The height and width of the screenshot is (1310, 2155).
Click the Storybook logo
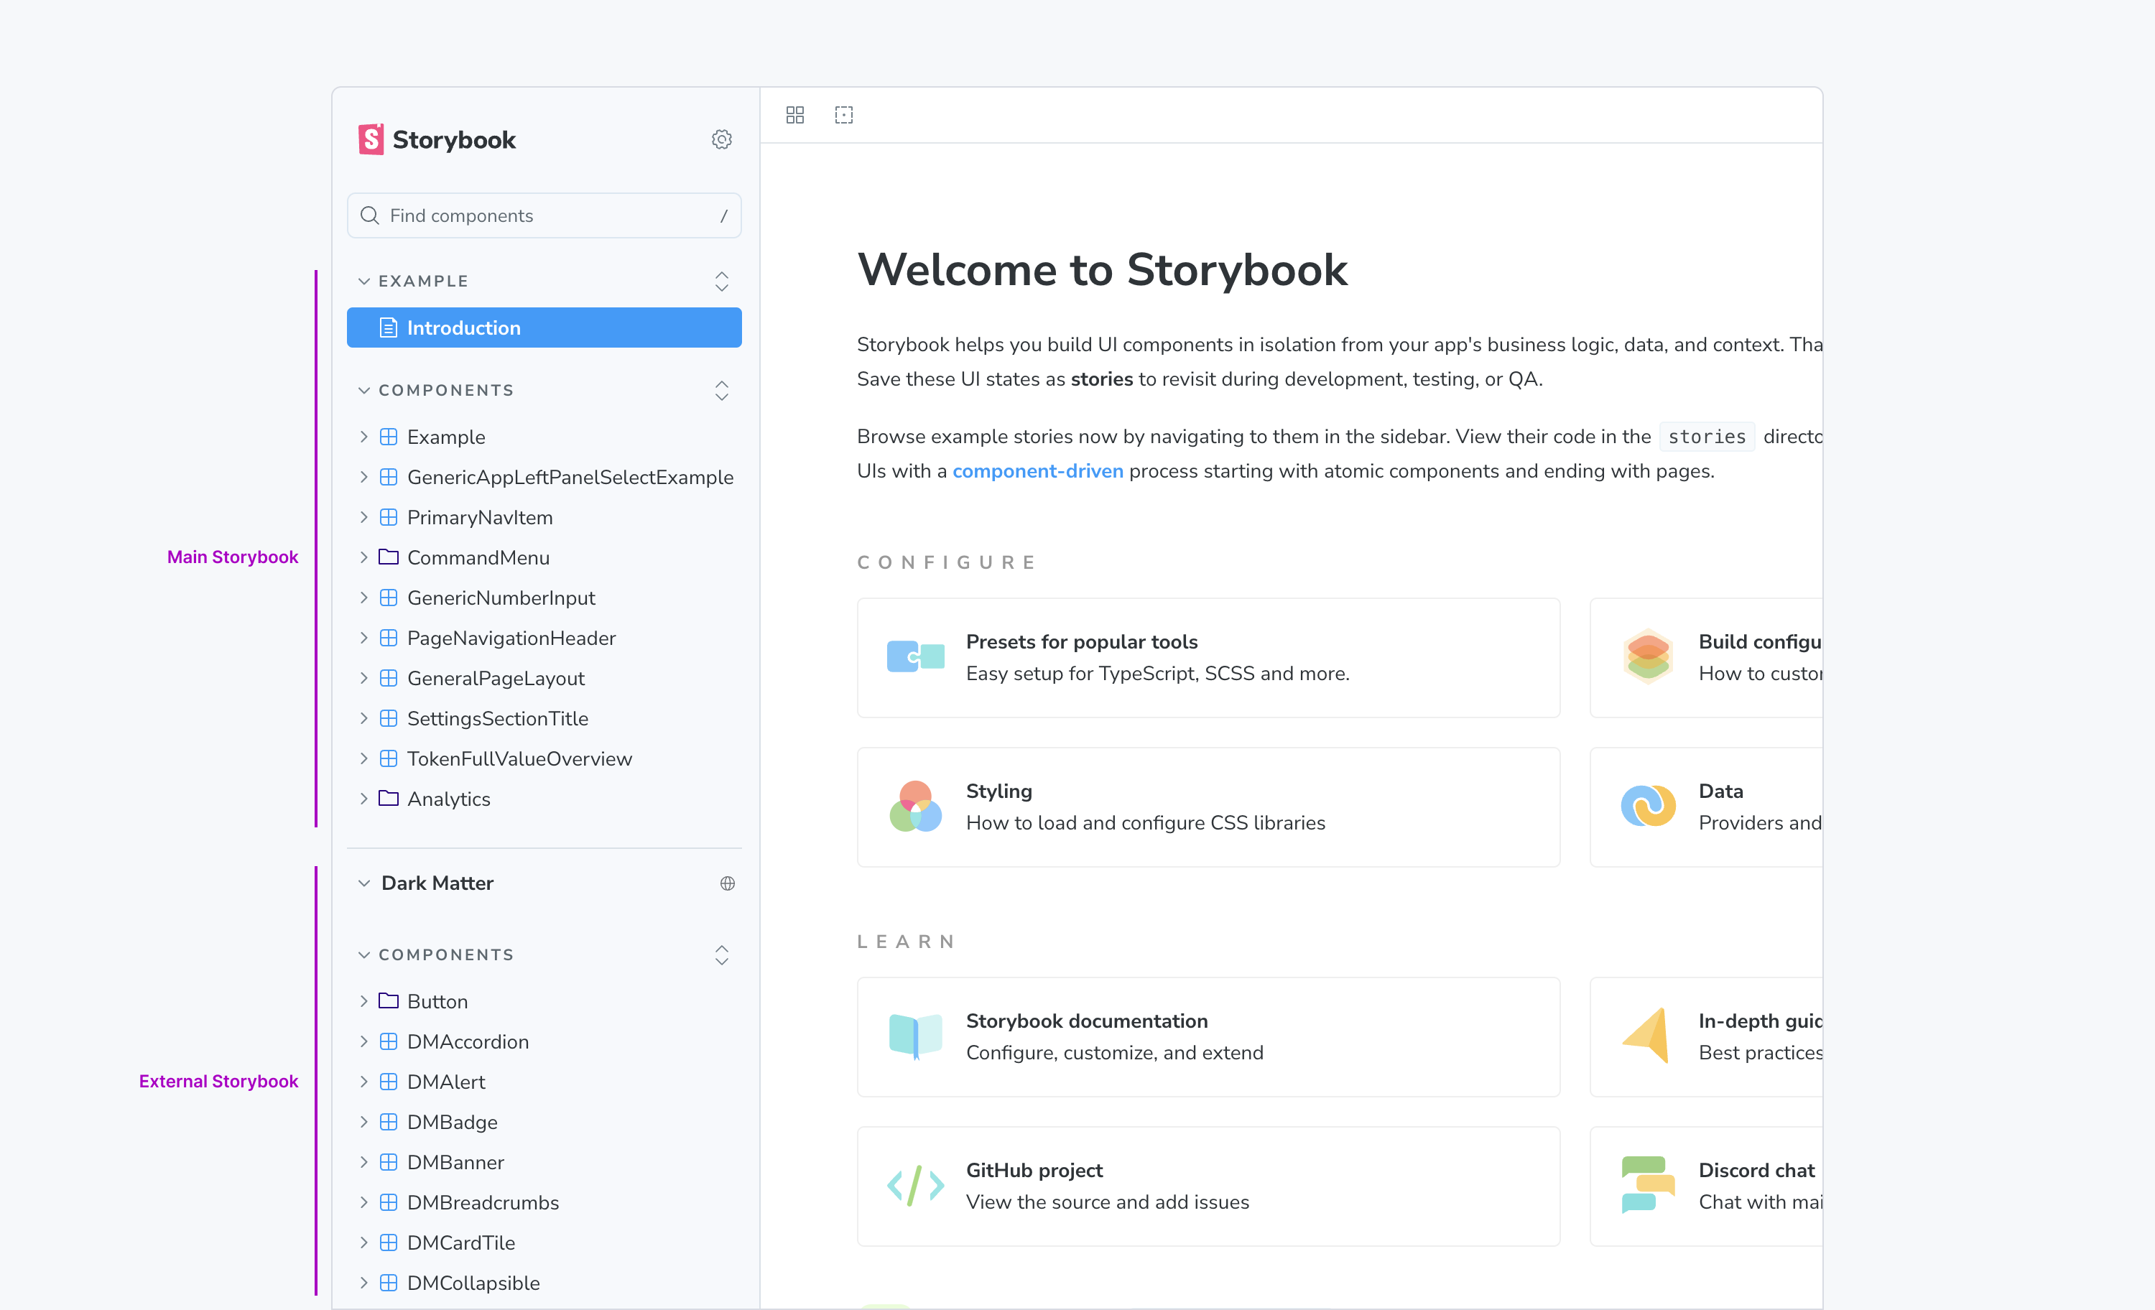[x=437, y=139]
